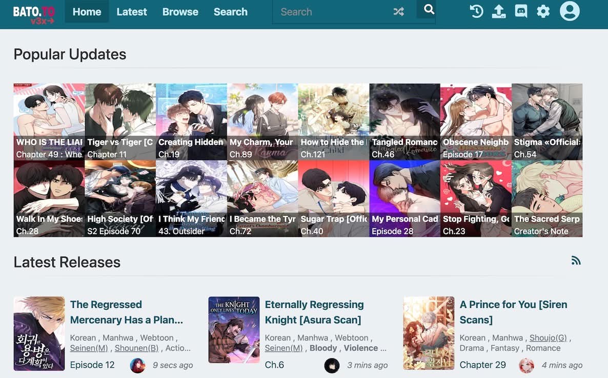Open the user profile avatar icon
The width and height of the screenshot is (608, 378).
tap(569, 11)
